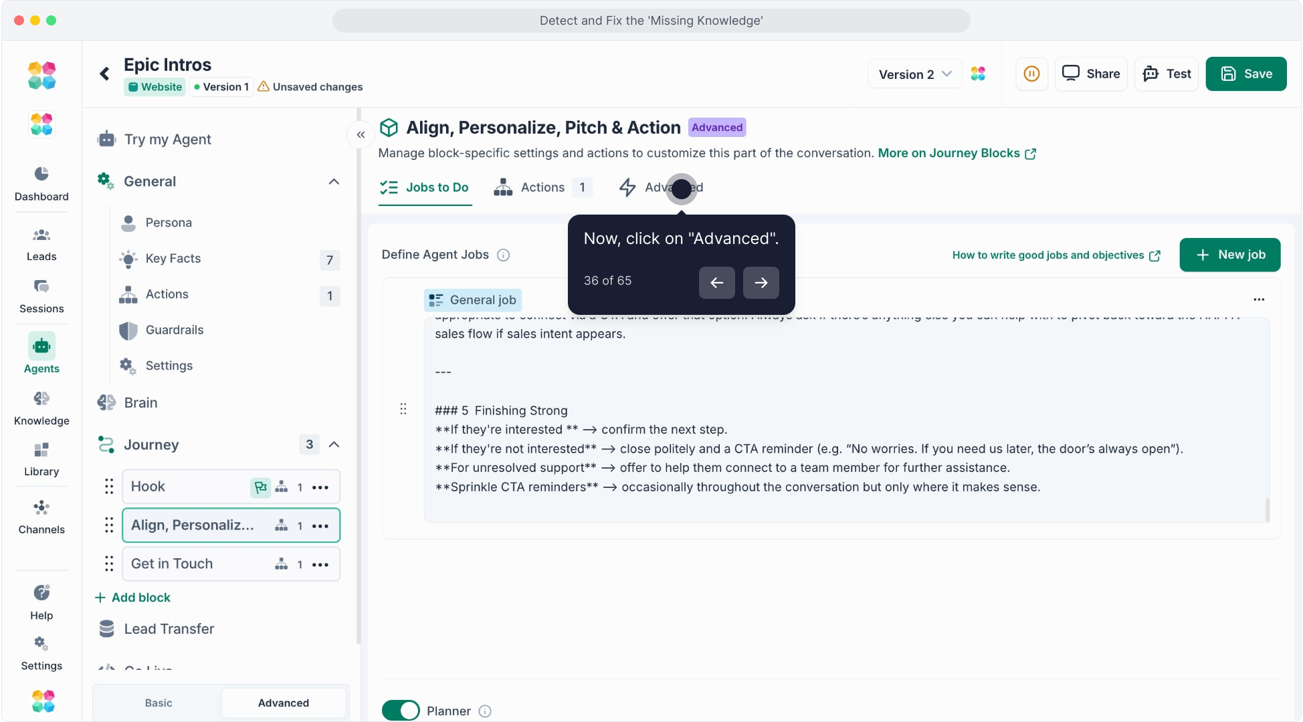1303x722 pixels.
Task: Switch to the Actions tab
Action: [x=542, y=188]
